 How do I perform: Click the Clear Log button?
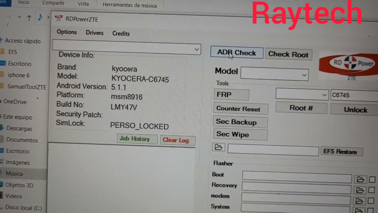[x=178, y=140]
